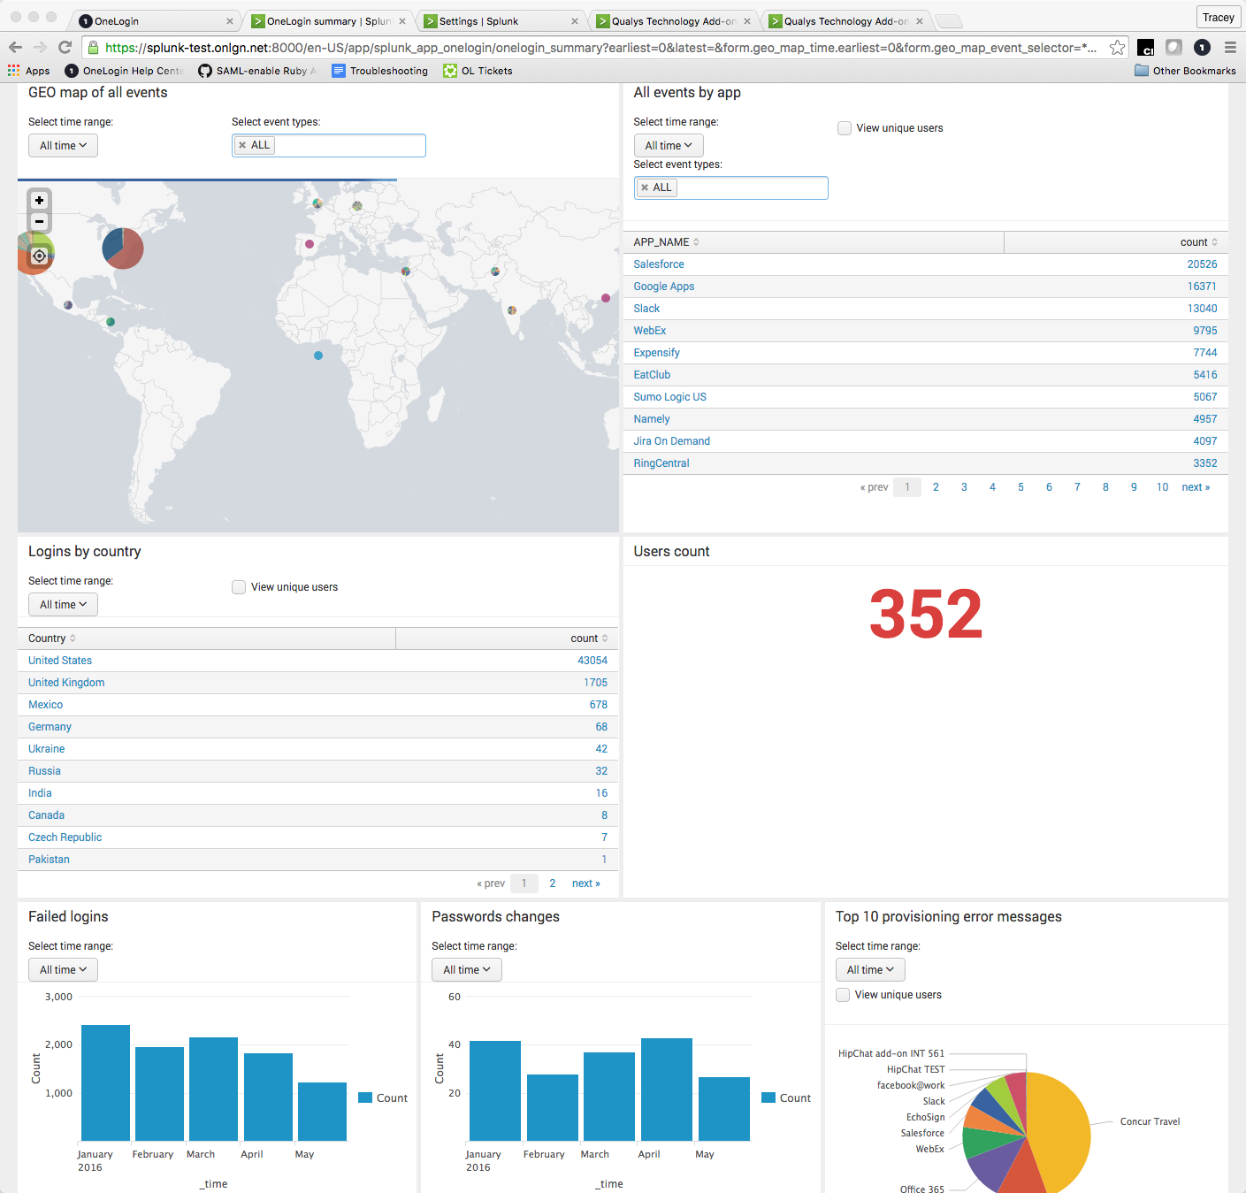
Task: Click the browser reload icon
Action: tap(65, 47)
